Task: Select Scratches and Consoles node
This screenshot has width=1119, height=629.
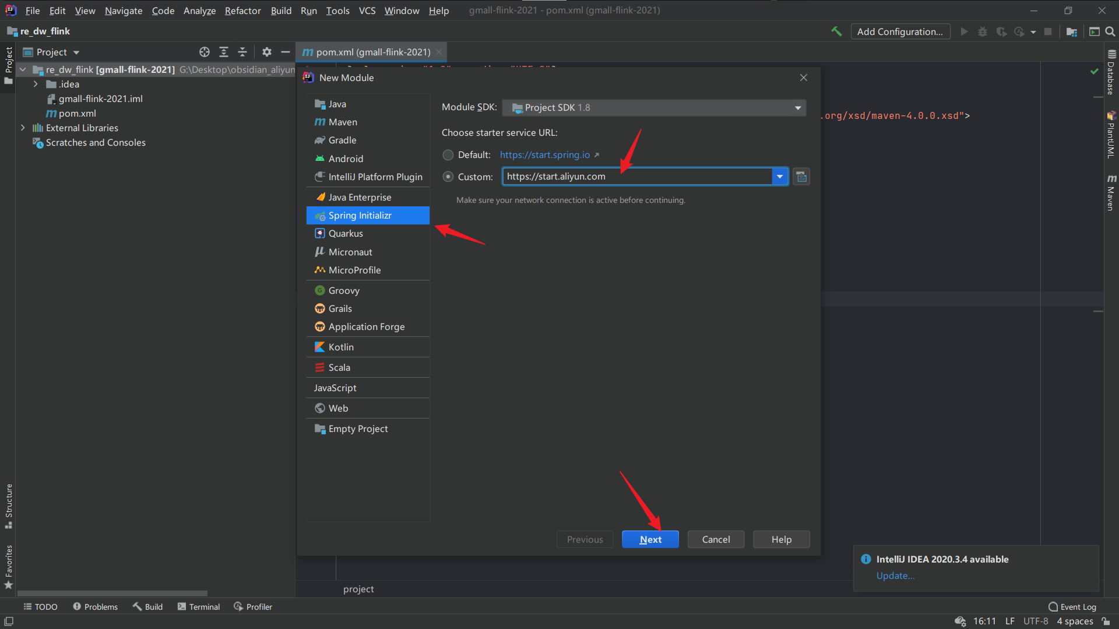Action: click(x=95, y=142)
